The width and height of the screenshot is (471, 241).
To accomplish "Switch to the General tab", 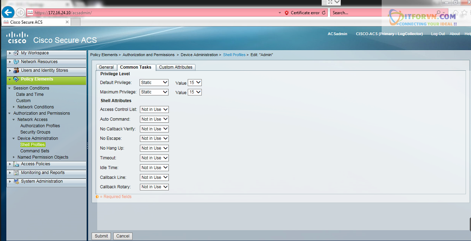I will (106, 67).
